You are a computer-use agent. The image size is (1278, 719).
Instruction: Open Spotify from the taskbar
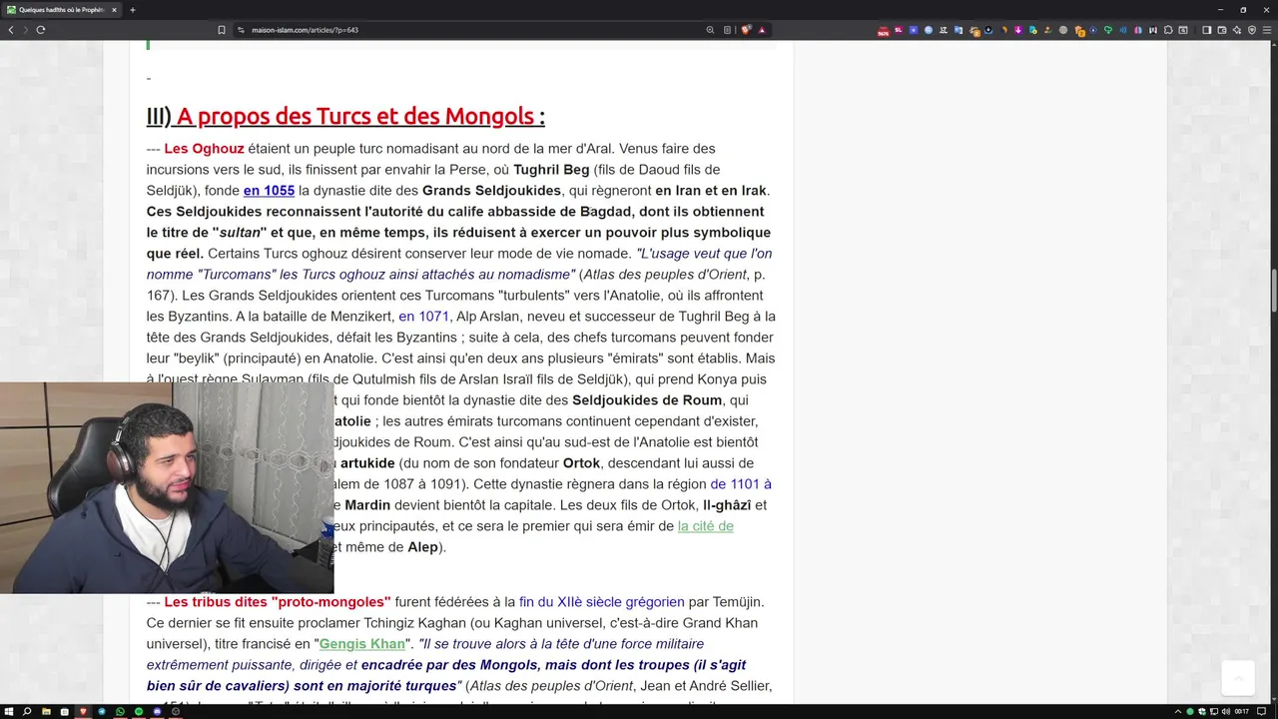[x=139, y=711]
